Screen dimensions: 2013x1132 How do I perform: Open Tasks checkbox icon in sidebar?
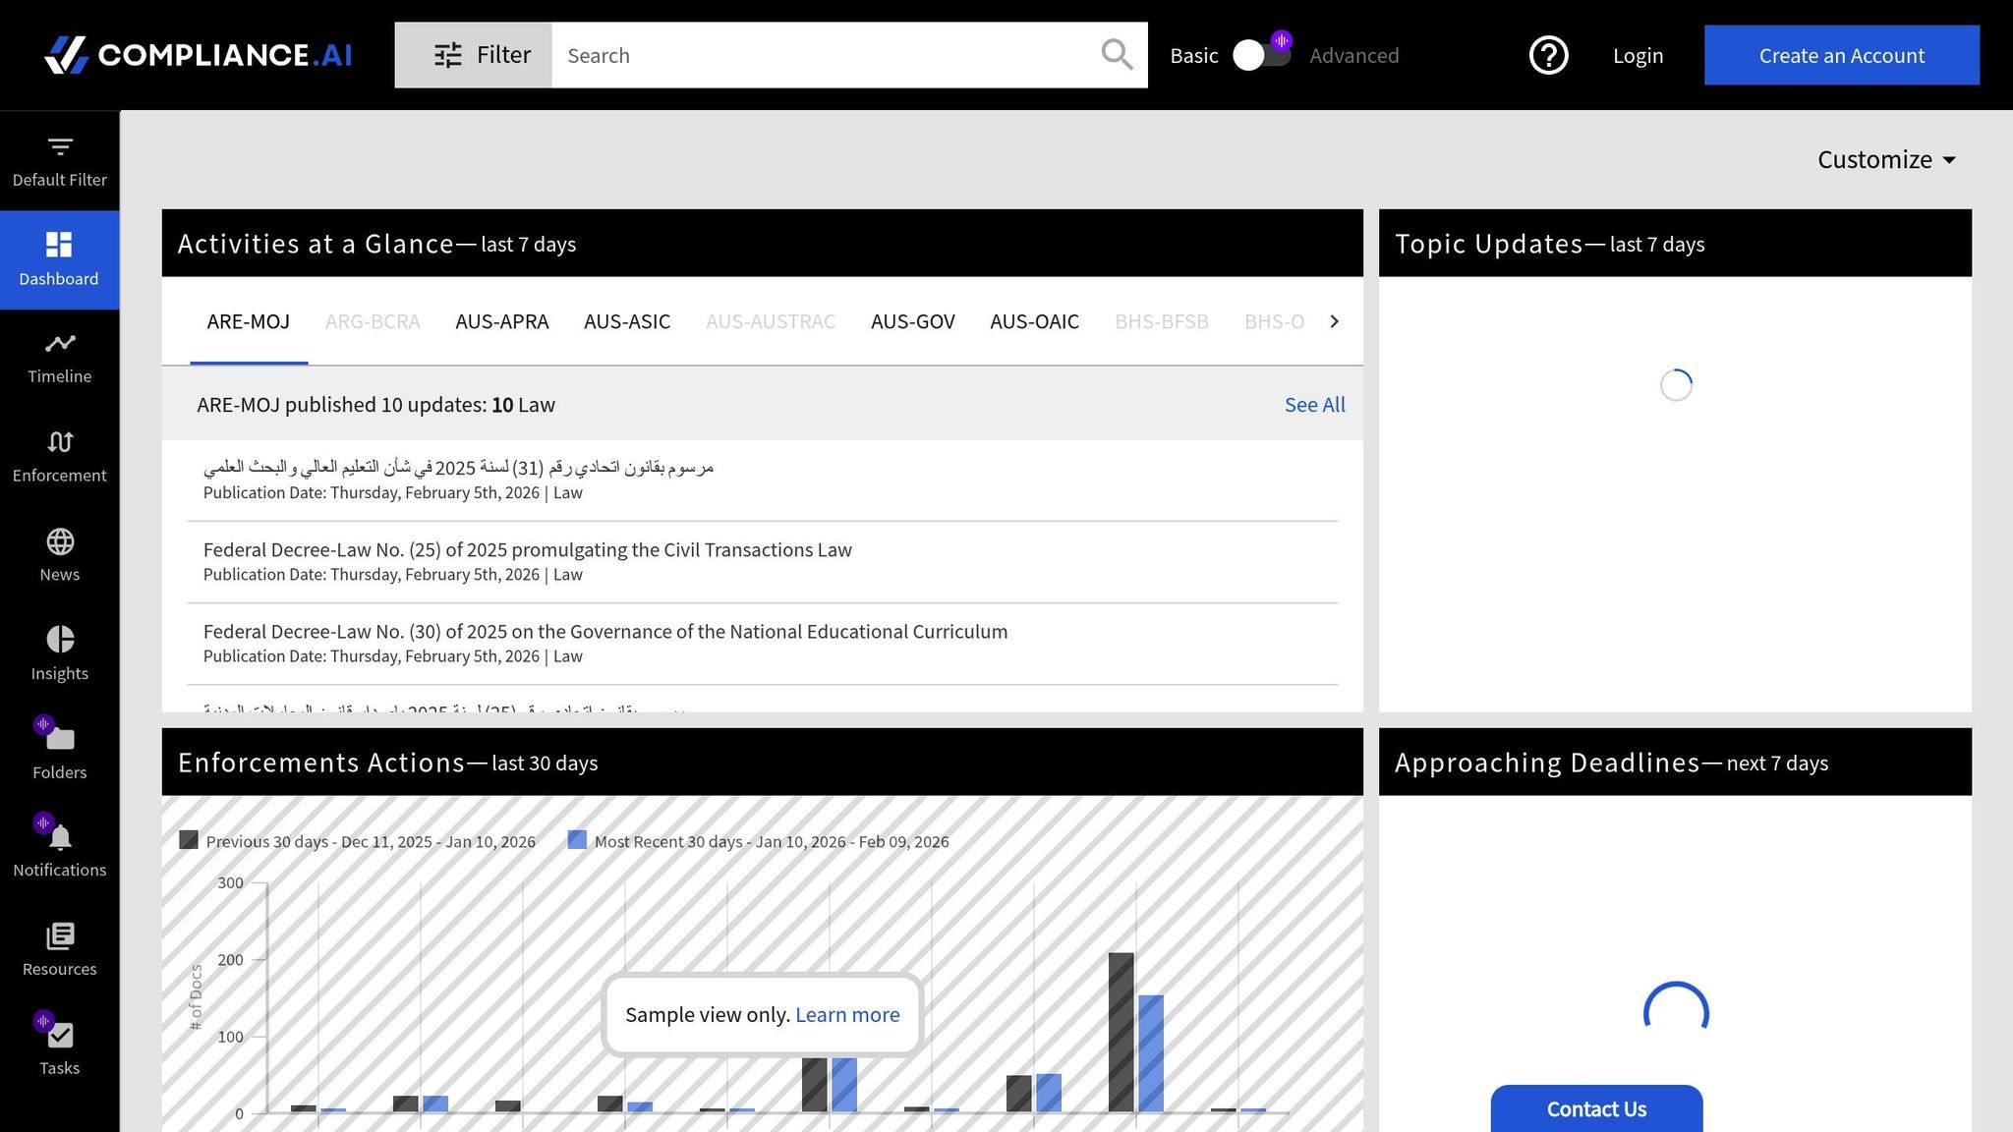coord(60,1035)
